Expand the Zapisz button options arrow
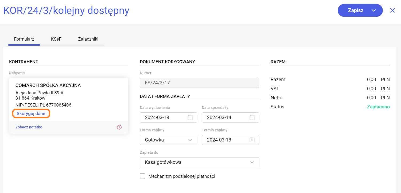 [x=373, y=10]
